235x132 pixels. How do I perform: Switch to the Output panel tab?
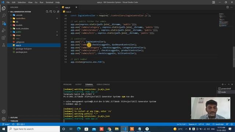coord(78,84)
